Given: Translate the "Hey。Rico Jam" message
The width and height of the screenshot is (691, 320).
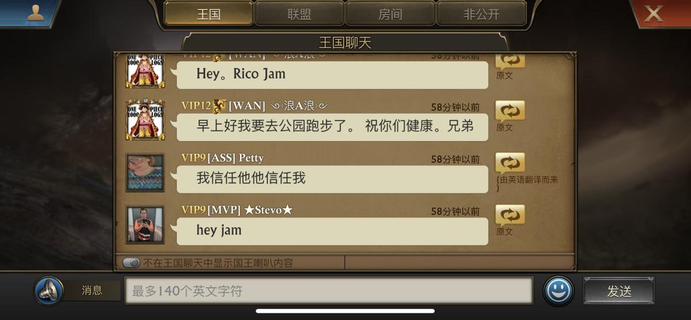Looking at the screenshot, I should 510,60.
